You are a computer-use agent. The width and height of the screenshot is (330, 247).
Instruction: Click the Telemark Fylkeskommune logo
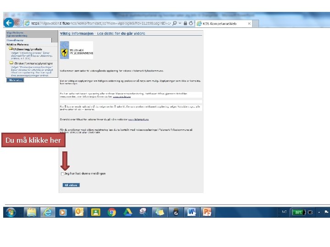point(77,50)
